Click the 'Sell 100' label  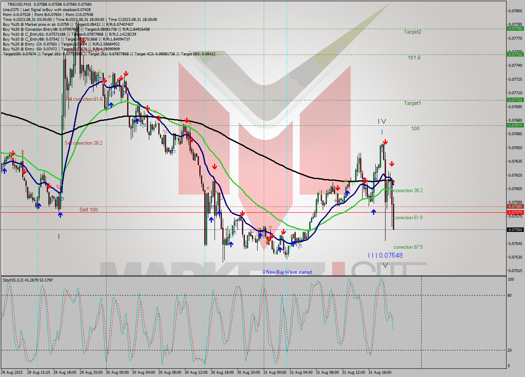coord(89,209)
